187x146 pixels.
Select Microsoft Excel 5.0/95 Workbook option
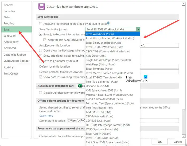[x=112, y=95]
